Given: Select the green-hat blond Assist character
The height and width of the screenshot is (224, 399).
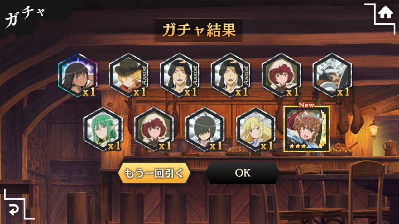Looking at the screenshot, I should tap(128, 75).
